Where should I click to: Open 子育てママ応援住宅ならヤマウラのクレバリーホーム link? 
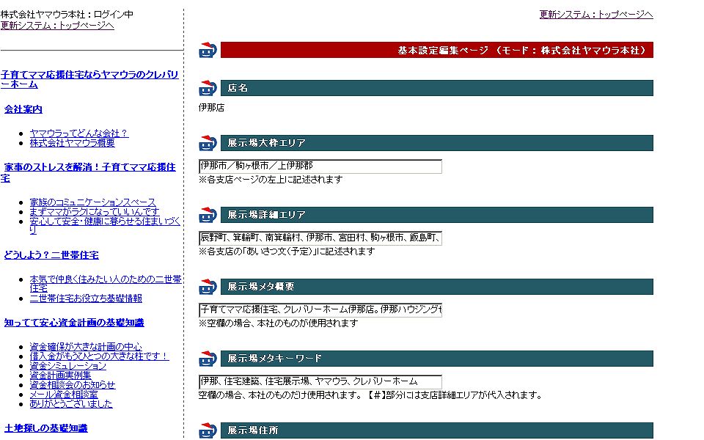click(89, 79)
